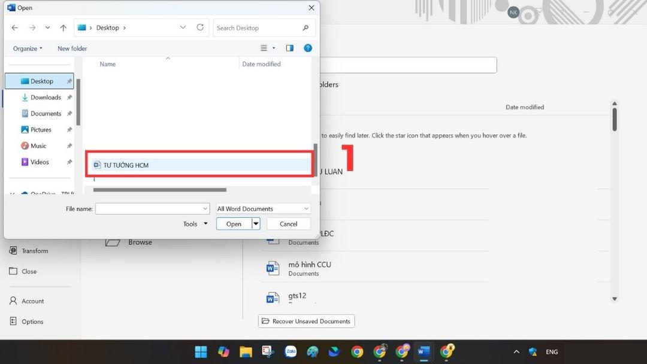This screenshot has height=364, width=647.
Task: Launch Zalo from the taskbar
Action: [291, 351]
